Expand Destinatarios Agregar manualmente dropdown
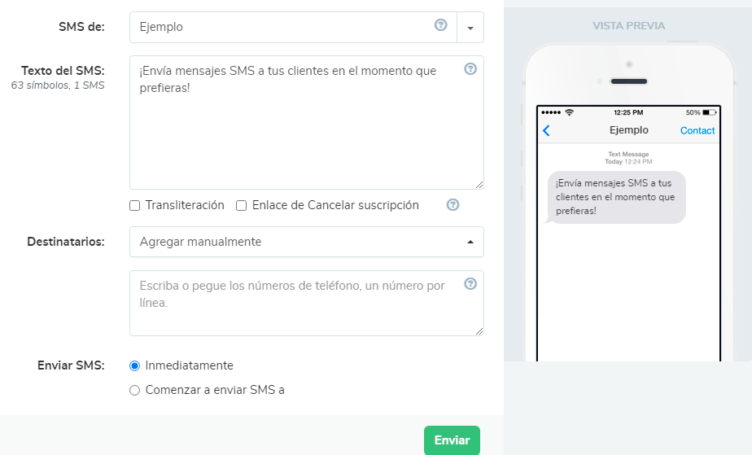Image resolution: width=752 pixels, height=455 pixels. (x=307, y=242)
